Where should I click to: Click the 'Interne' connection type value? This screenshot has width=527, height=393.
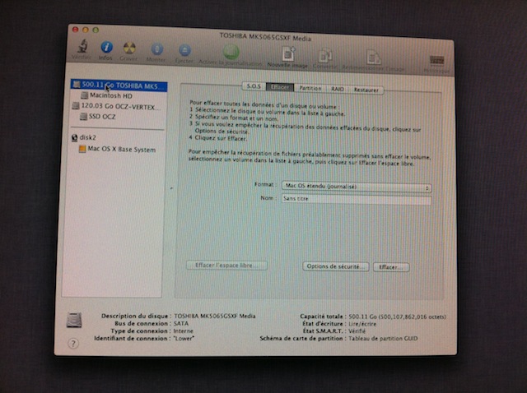tap(184, 331)
